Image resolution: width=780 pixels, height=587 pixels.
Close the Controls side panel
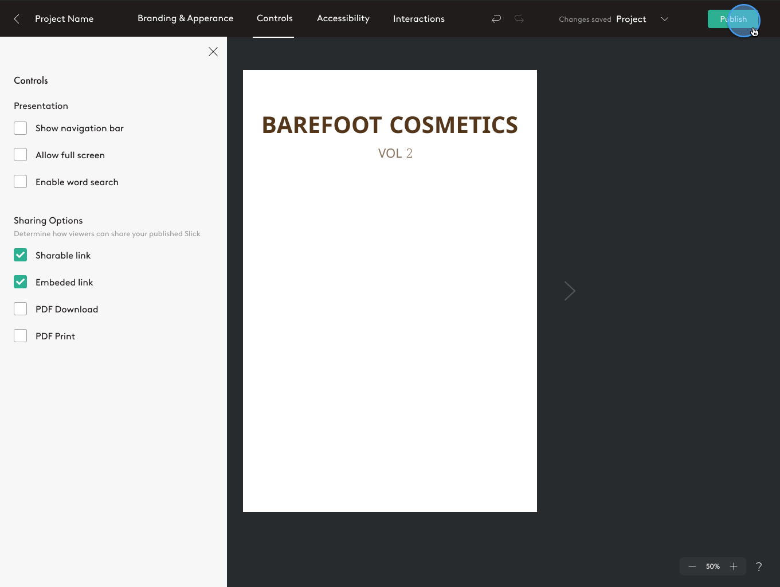[213, 52]
